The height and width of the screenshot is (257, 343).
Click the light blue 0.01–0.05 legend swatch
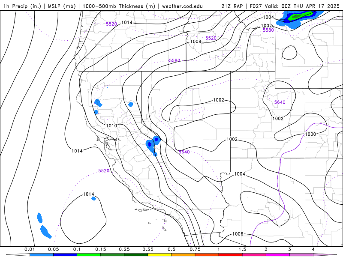click(42, 255)
